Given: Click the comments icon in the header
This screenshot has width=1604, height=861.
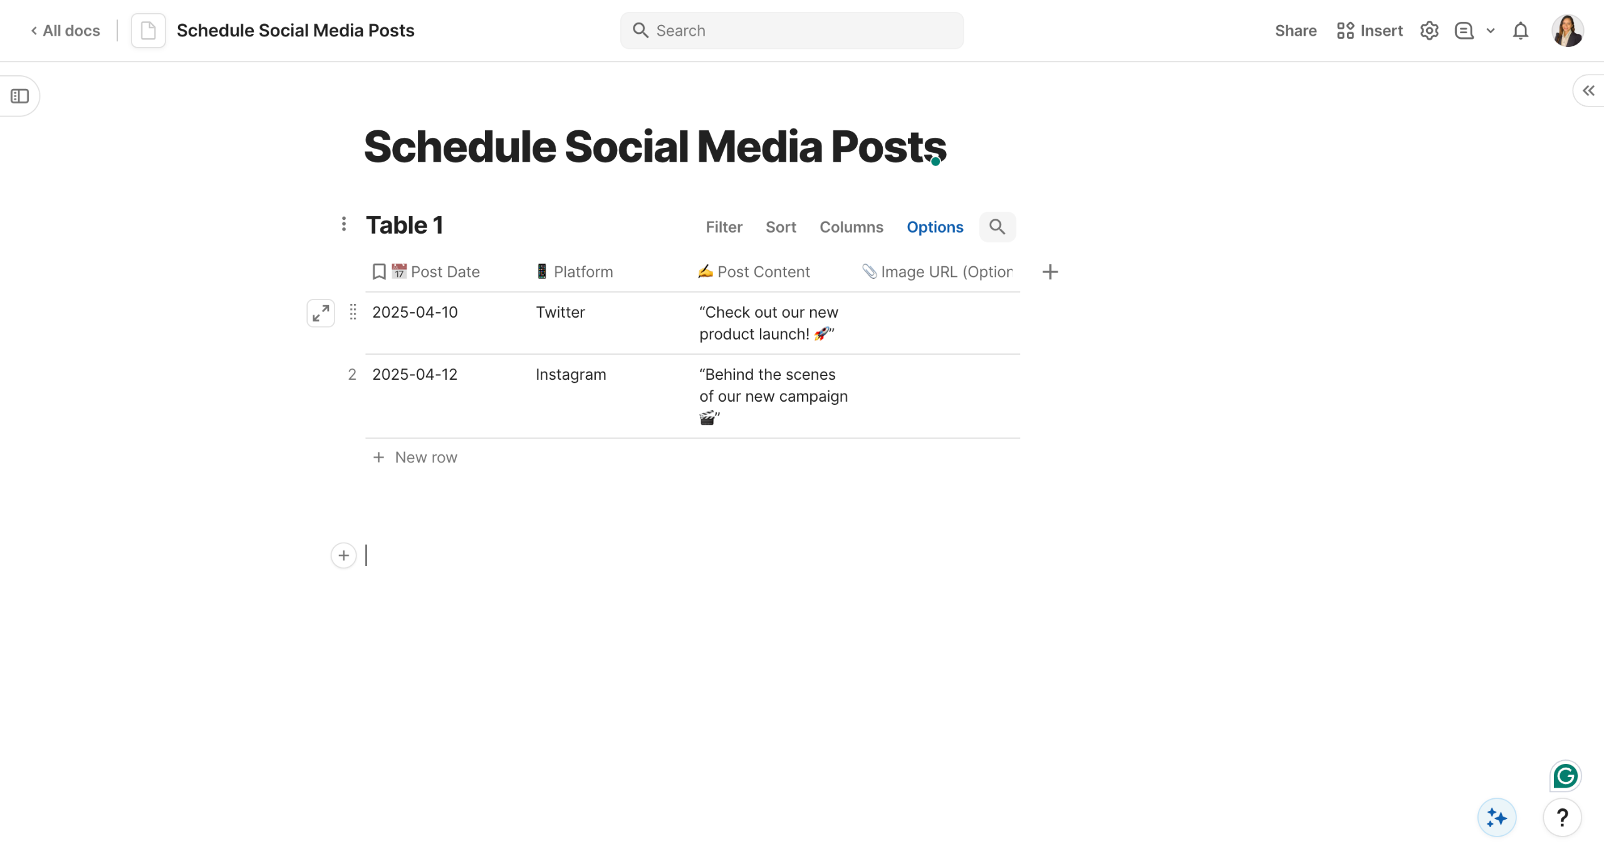Looking at the screenshot, I should click(x=1464, y=31).
